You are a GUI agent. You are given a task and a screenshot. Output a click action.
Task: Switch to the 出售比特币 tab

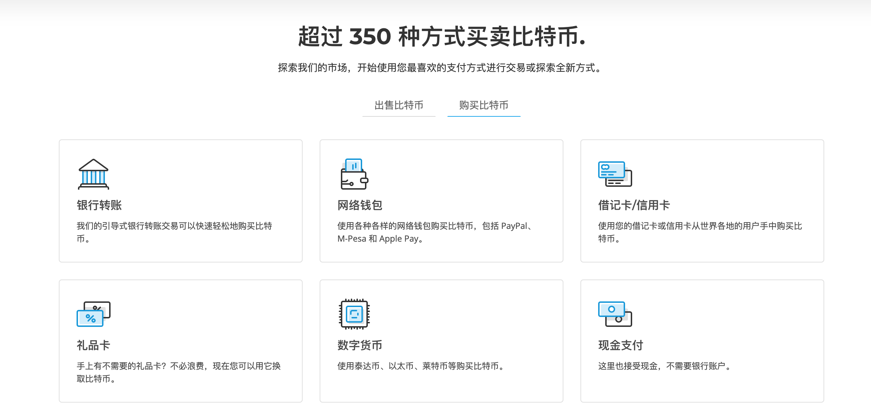(x=398, y=105)
